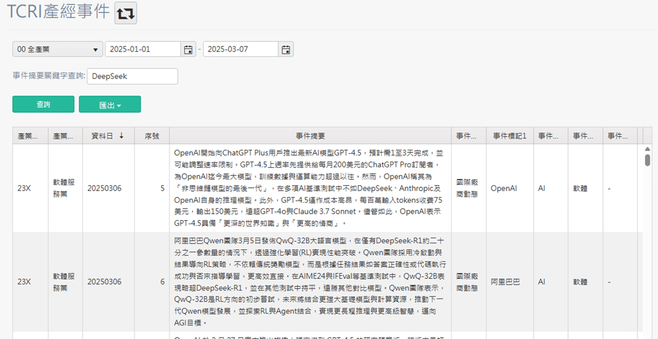
Task: Focus the keyword field containing DeepSeek
Action: click(x=132, y=76)
